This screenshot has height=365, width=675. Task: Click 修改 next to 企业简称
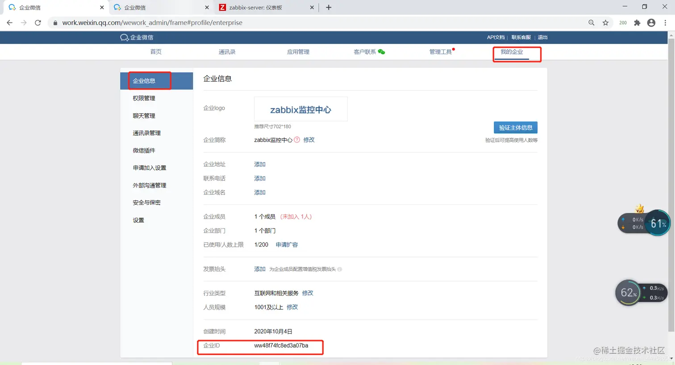(309, 140)
